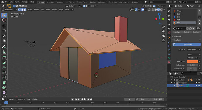This screenshot has width=202, height=110.
Task: Open GGX distribution dropdown
Action: click(x=194, y=55)
